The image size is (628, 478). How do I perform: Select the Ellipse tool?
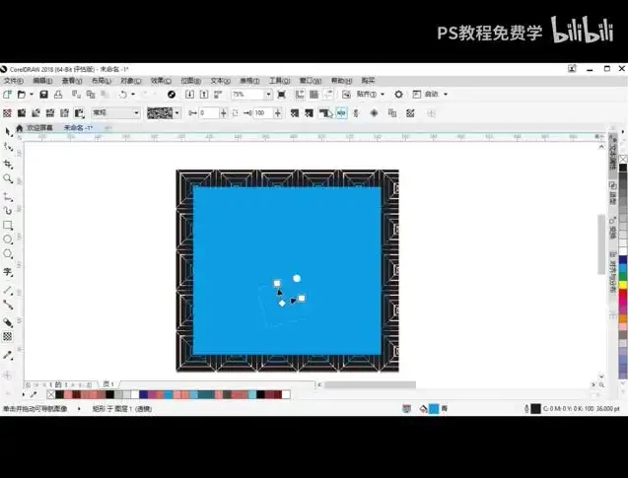tap(8, 239)
